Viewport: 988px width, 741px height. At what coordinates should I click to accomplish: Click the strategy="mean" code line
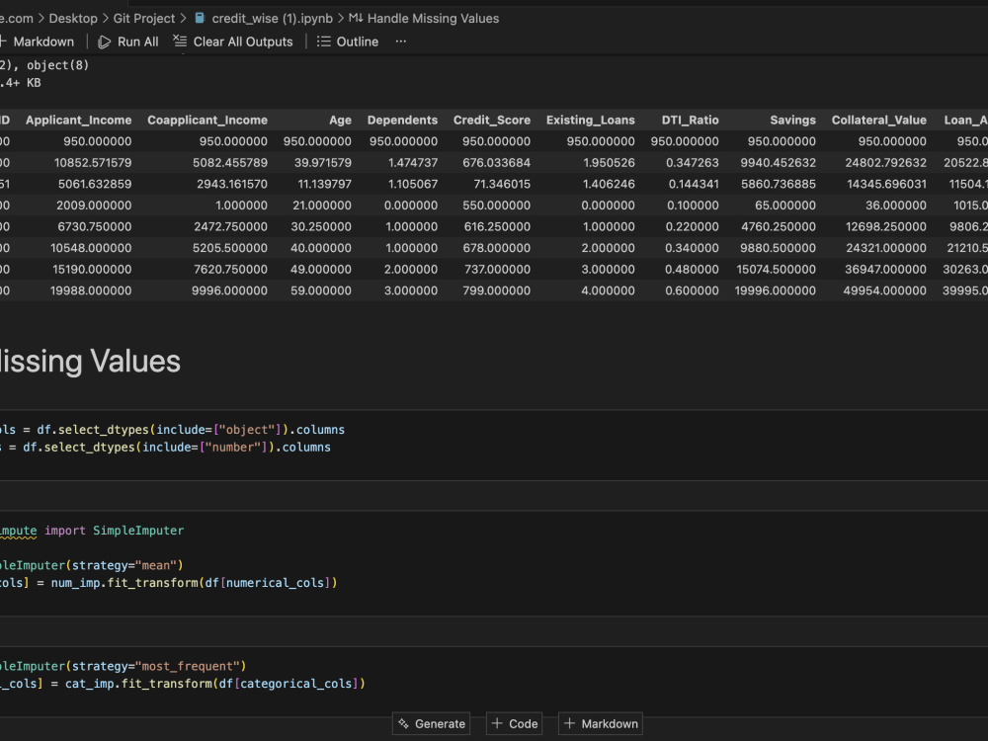point(91,565)
